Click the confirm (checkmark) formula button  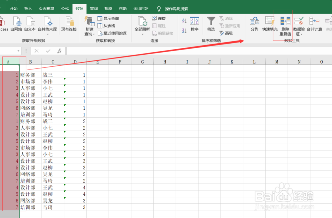(48, 51)
